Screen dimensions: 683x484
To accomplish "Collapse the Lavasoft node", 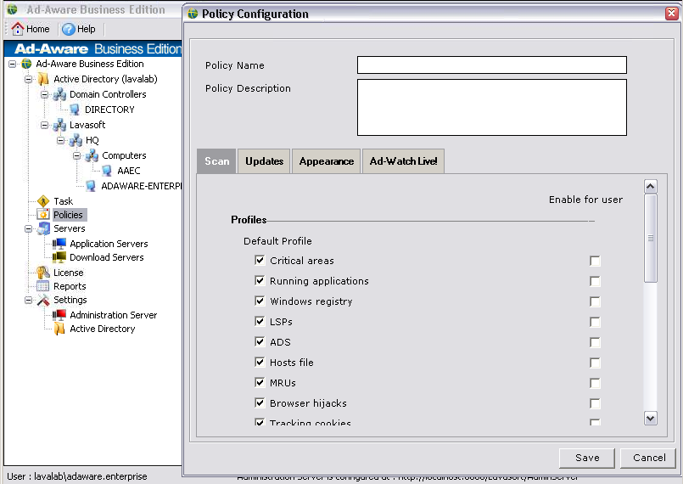I will pos(44,125).
